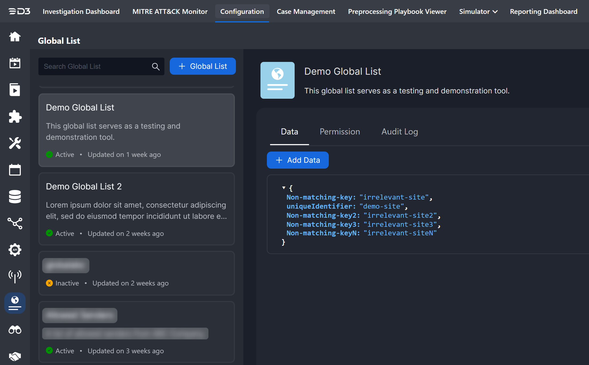Select the Global List globe sidebar icon
The width and height of the screenshot is (589, 365).
tap(15, 303)
